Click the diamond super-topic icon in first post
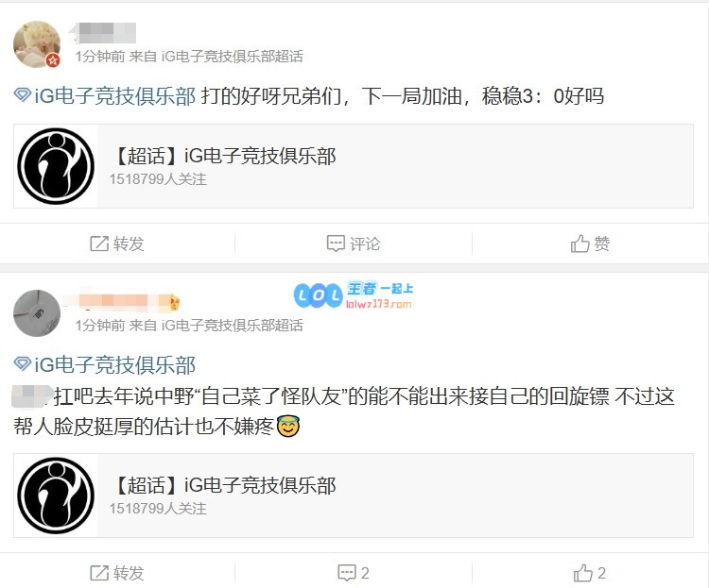 pos(22,94)
